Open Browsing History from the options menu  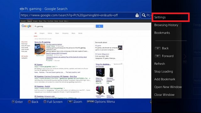pyautogui.click(x=166, y=25)
